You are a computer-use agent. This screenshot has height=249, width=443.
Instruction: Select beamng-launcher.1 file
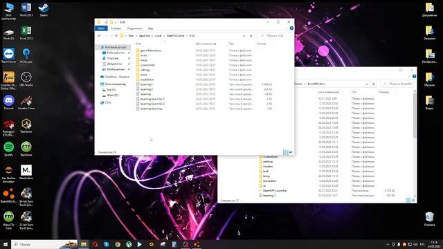pyautogui.click(x=152, y=99)
